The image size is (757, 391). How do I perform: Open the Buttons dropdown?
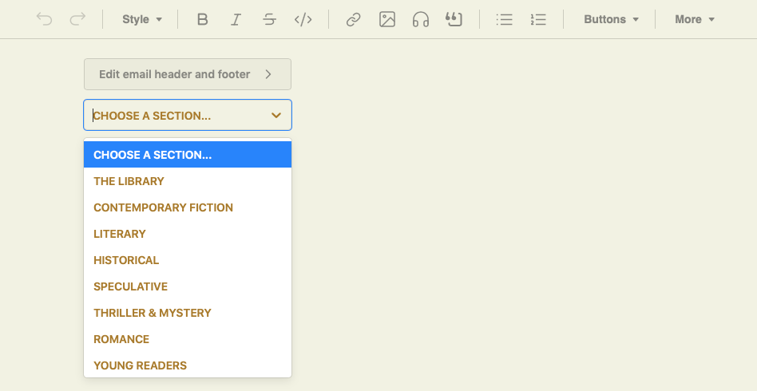pyautogui.click(x=611, y=19)
